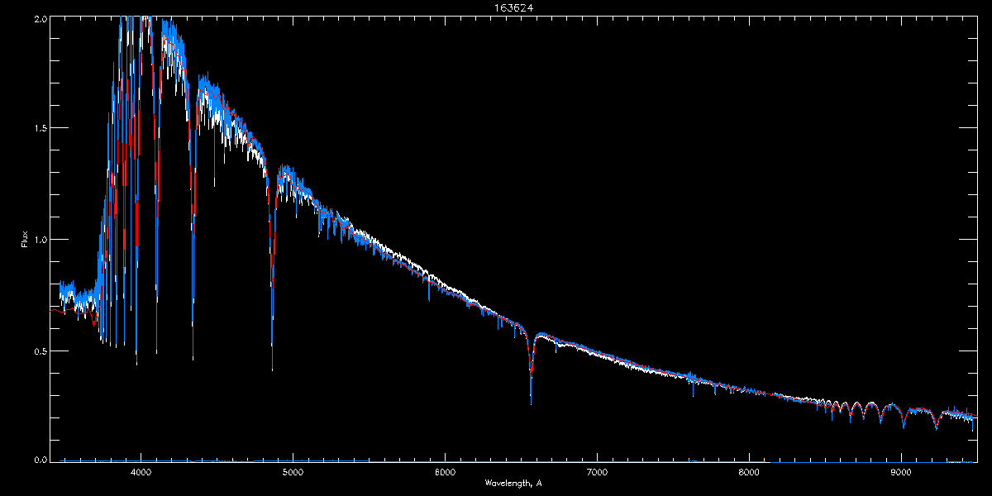
Task: Click the absorption line minimum near 6560
Action: point(531,403)
